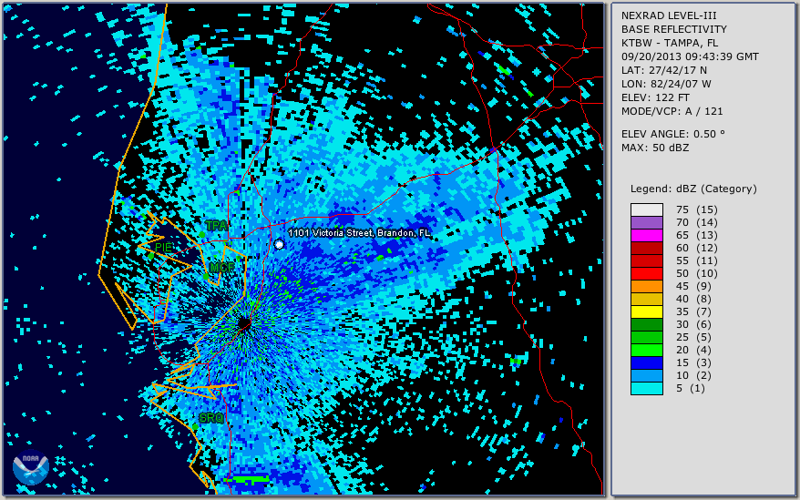Click the black radar site center point
This screenshot has width=800, height=500.
(x=244, y=323)
